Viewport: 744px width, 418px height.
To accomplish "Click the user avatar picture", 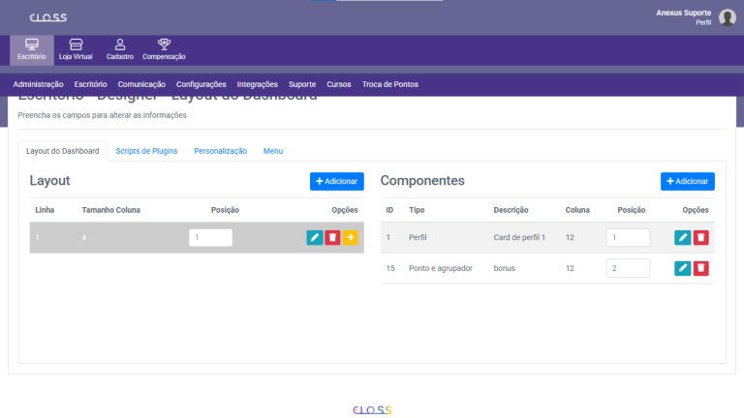I will point(727,17).
